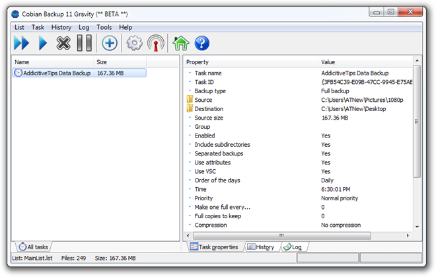
Task: Click the Time value 6:30:01 PM
Action: [336, 189]
